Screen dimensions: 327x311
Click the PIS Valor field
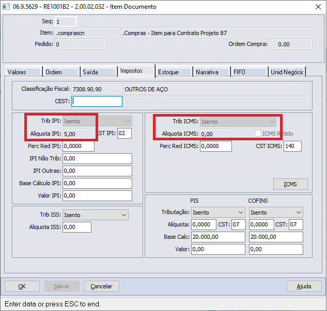click(x=218, y=249)
